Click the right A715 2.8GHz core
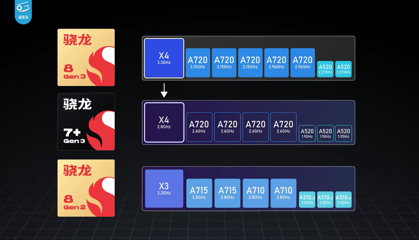This screenshot has width=419, height=240. coord(227,193)
